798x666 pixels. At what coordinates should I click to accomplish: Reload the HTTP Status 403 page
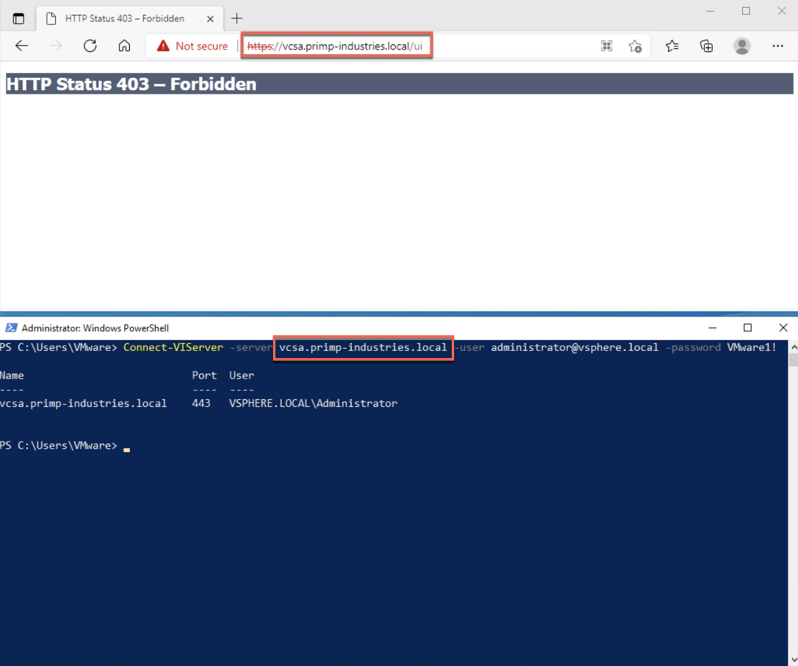tap(89, 46)
